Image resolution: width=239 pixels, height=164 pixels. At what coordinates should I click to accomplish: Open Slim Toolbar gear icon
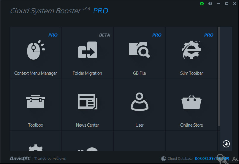point(191,50)
